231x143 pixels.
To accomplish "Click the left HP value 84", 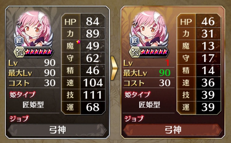I will [93, 21].
